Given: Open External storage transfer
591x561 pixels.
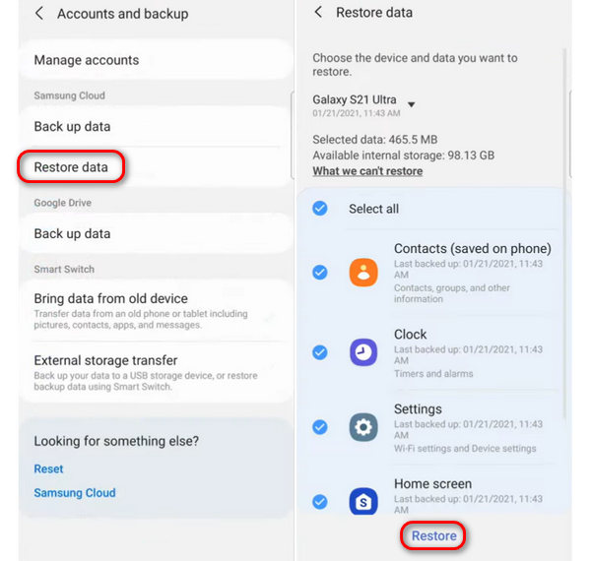Looking at the screenshot, I should tap(157, 372).
